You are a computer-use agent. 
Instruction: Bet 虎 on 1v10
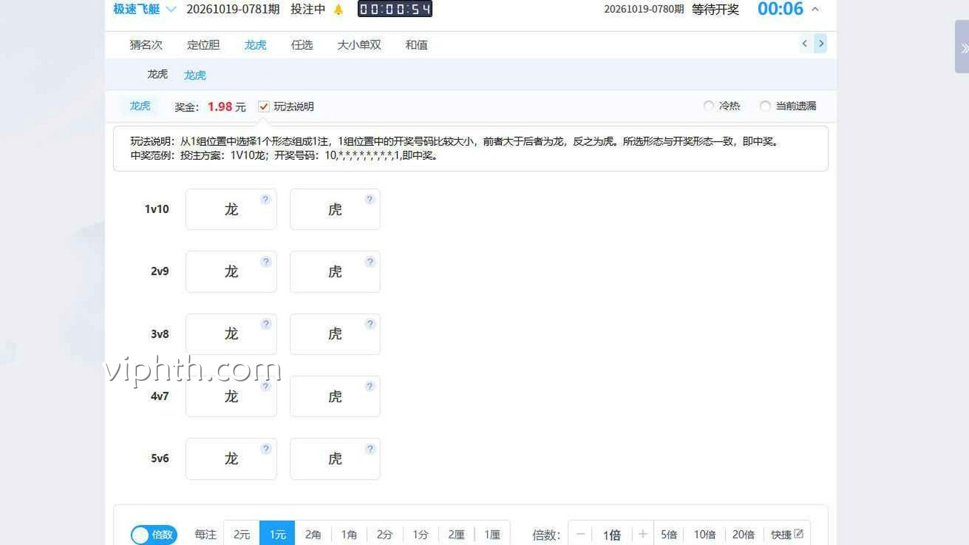[x=335, y=209]
